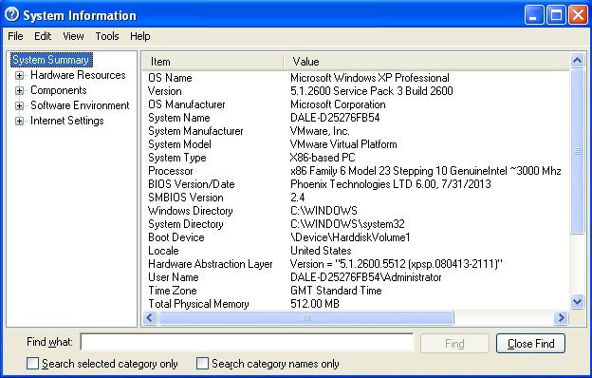
Task: Close the System Information window
Action: pyautogui.click(x=578, y=15)
